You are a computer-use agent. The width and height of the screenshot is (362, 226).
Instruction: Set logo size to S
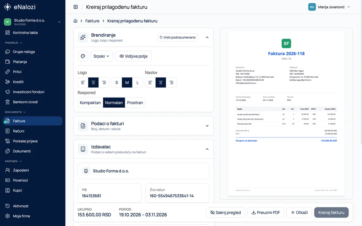tap(117, 82)
